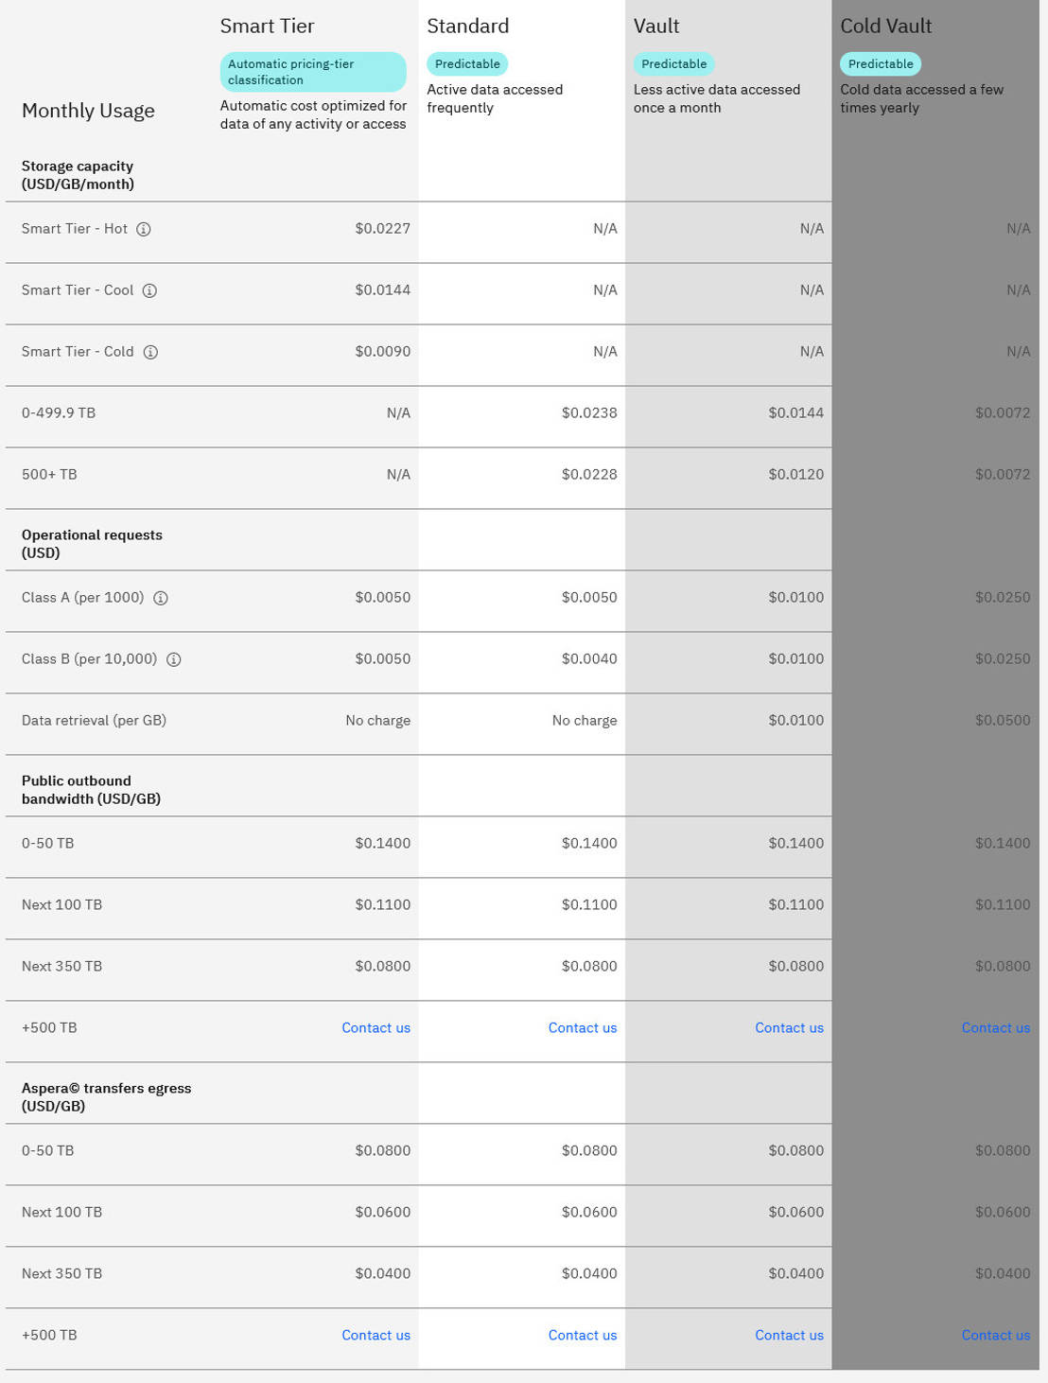Select the Cold Vault column heading
1048x1383 pixels.
[885, 26]
